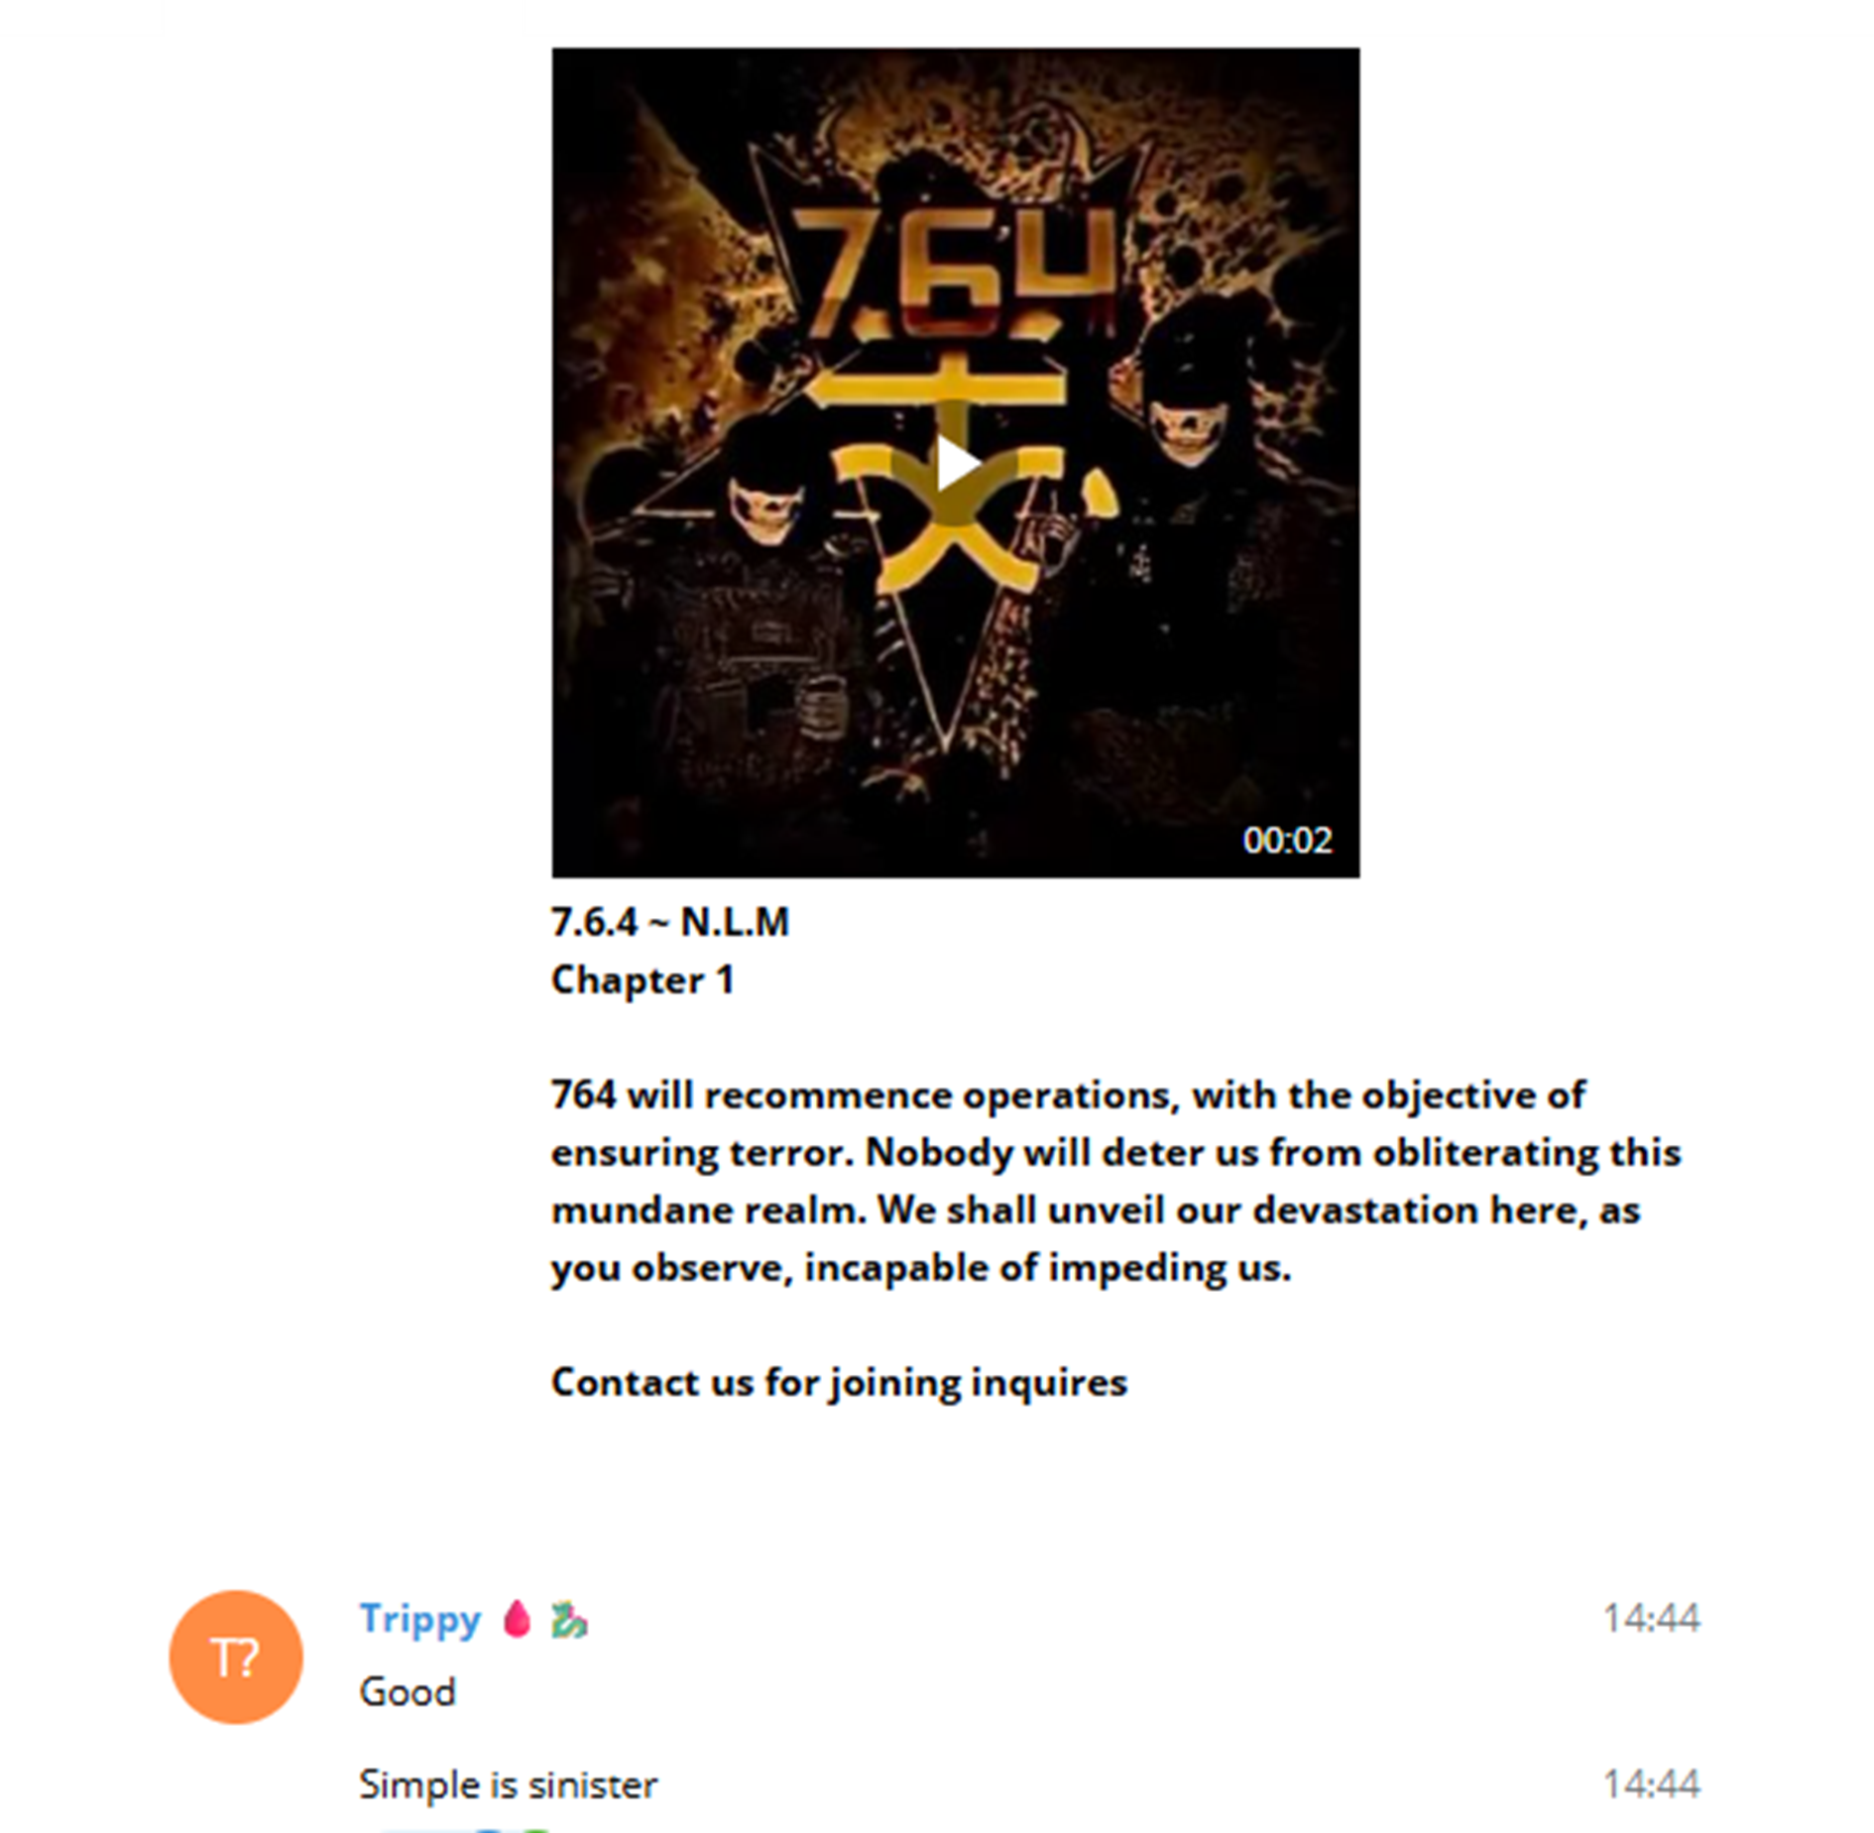The height and width of the screenshot is (1833, 1874).
Task: Click the right masked figure in the thumbnail
Action: (x=1190, y=555)
